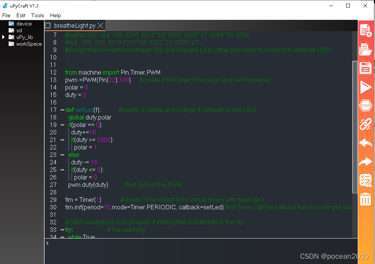The width and height of the screenshot is (375, 264).
Task: Click the editor vertical scrollbar thumb
Action: 355,127
